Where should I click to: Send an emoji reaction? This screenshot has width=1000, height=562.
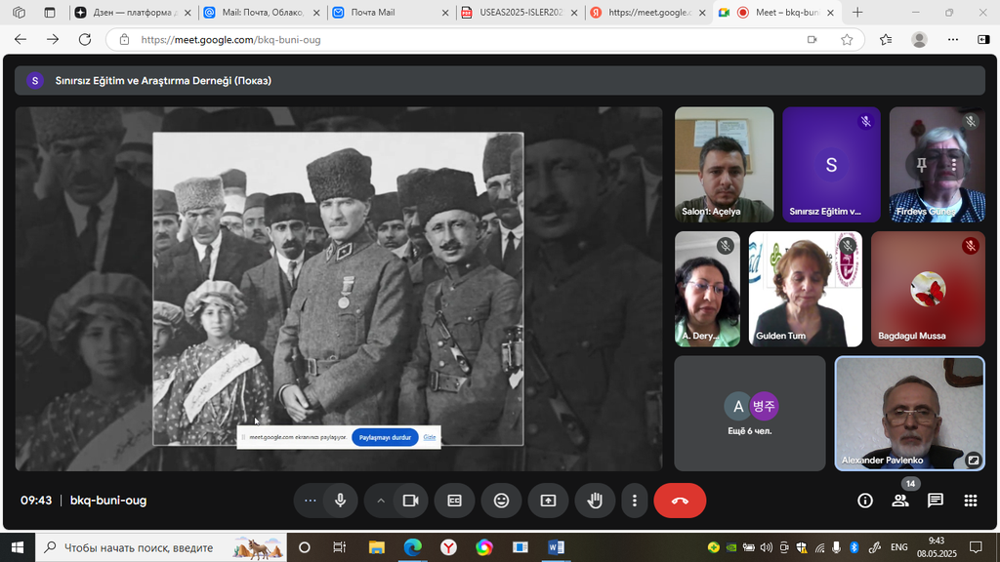(x=501, y=501)
